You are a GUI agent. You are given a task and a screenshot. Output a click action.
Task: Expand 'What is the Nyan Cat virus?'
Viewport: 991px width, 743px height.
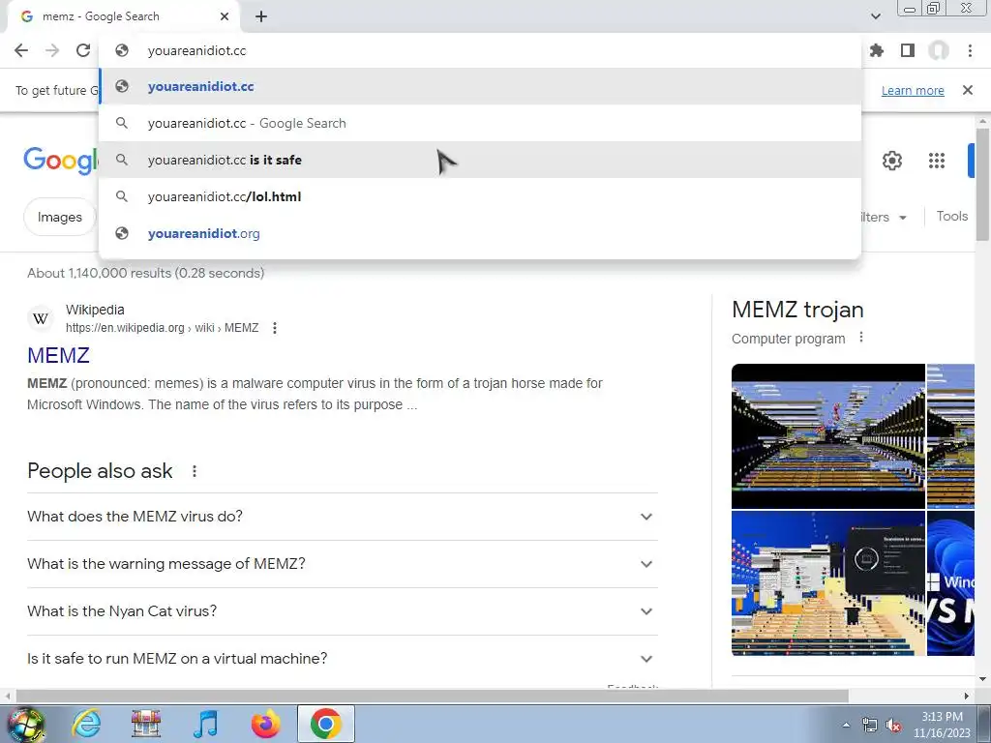(343, 611)
